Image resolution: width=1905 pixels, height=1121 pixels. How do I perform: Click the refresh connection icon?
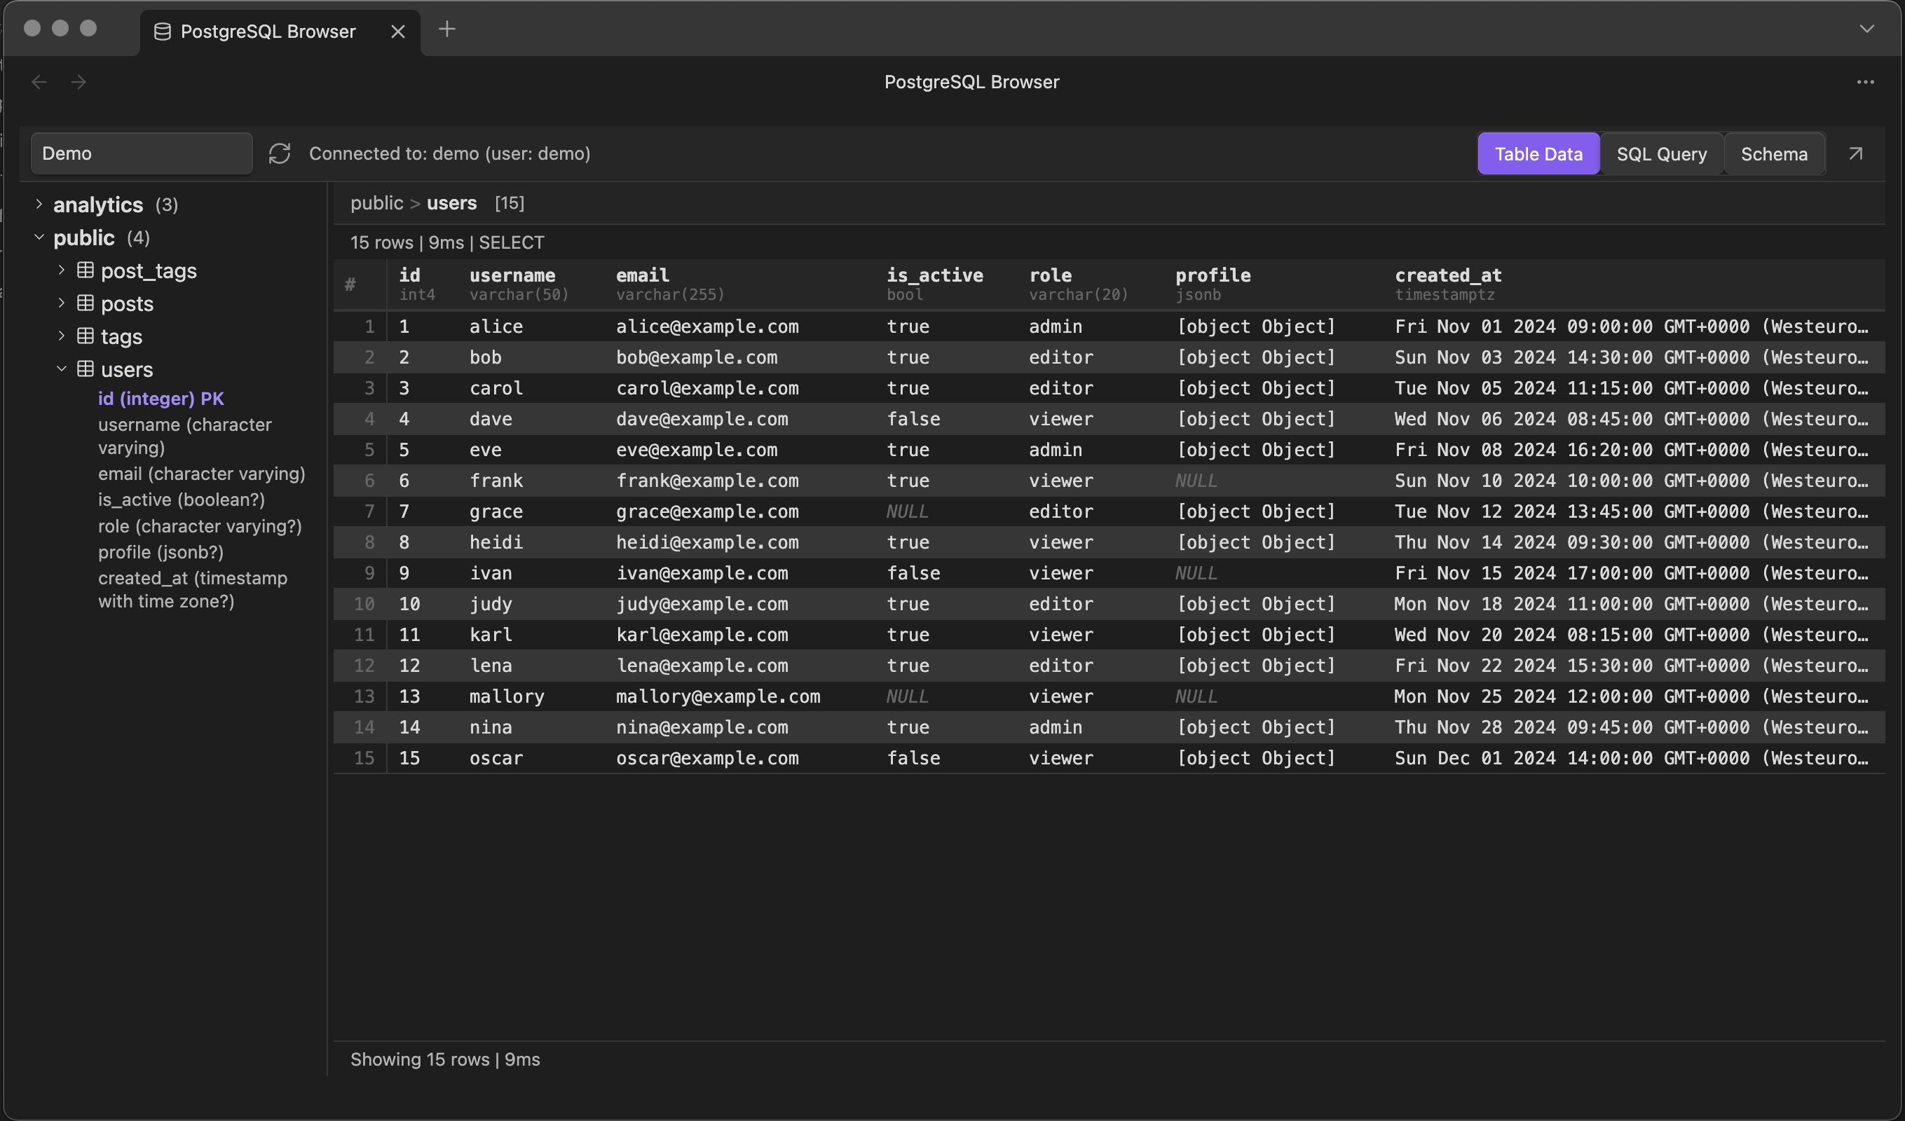coord(280,153)
